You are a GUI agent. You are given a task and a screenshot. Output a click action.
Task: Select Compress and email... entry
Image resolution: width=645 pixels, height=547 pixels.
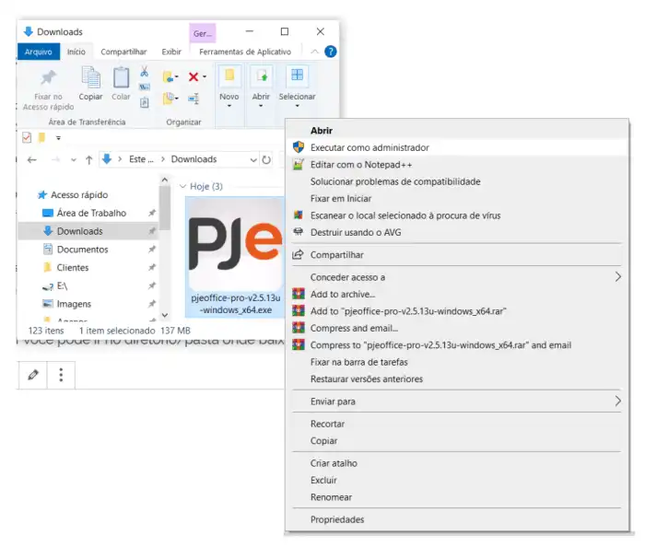click(457, 328)
